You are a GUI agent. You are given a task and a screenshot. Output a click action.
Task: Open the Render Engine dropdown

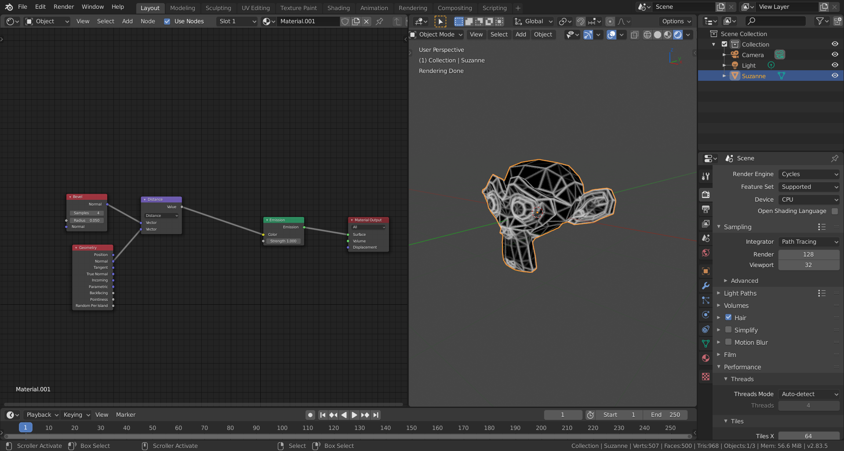click(809, 174)
